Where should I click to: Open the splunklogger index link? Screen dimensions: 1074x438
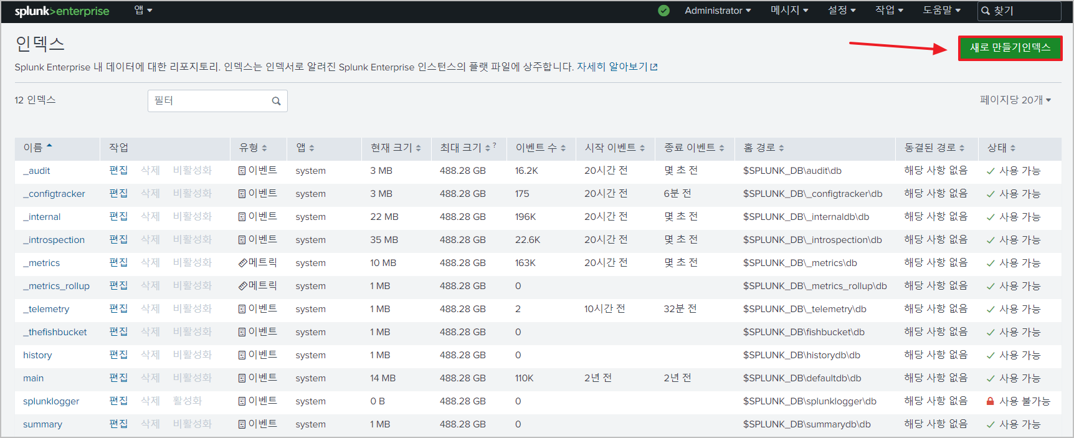(51, 401)
